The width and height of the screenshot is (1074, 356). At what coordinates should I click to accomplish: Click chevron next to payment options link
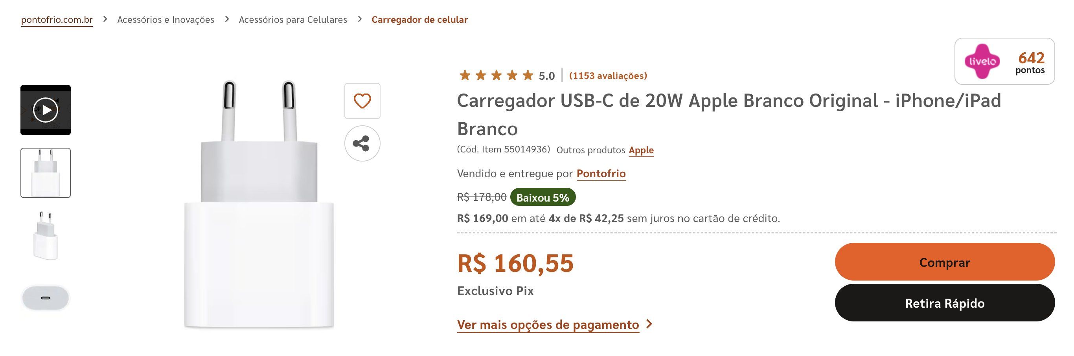649,324
